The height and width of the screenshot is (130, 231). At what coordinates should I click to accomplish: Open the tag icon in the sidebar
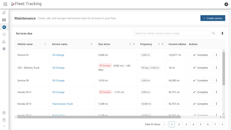point(4,34)
